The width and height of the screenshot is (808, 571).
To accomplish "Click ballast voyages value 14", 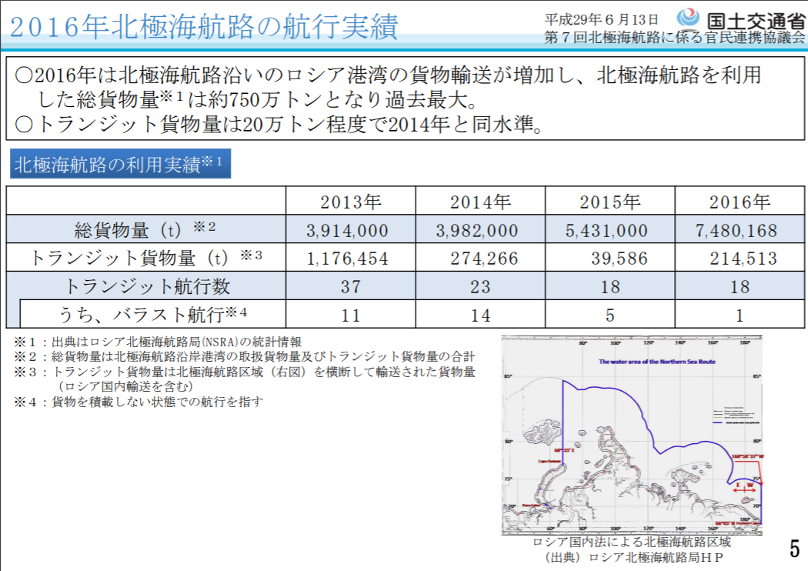I will 480,315.
